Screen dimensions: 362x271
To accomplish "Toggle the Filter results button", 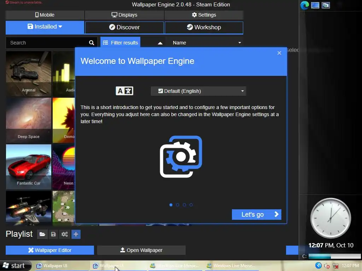I will pos(120,43).
